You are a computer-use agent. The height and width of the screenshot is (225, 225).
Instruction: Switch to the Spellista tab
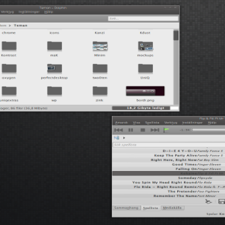tap(151, 208)
